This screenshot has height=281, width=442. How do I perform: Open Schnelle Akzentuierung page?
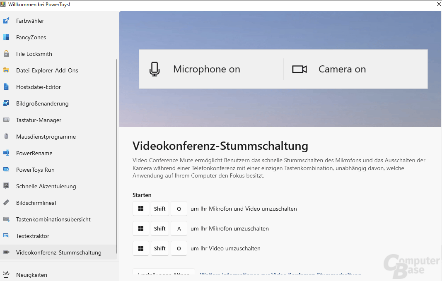pos(58,186)
